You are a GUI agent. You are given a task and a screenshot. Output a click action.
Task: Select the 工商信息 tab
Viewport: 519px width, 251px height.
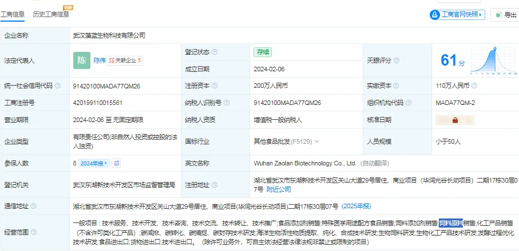(12, 14)
